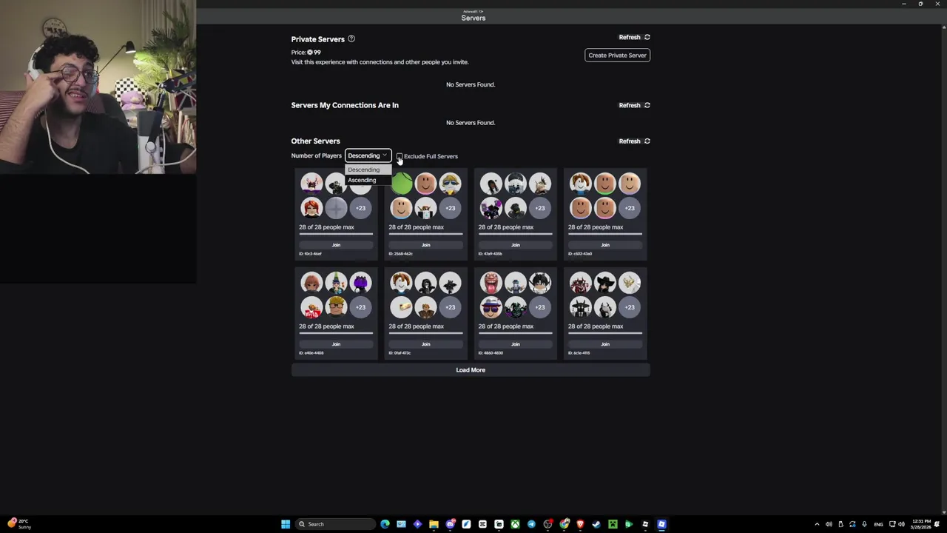Image resolution: width=947 pixels, height=533 pixels.
Task: Join the server with ID 4860-4830
Action: [x=516, y=344]
